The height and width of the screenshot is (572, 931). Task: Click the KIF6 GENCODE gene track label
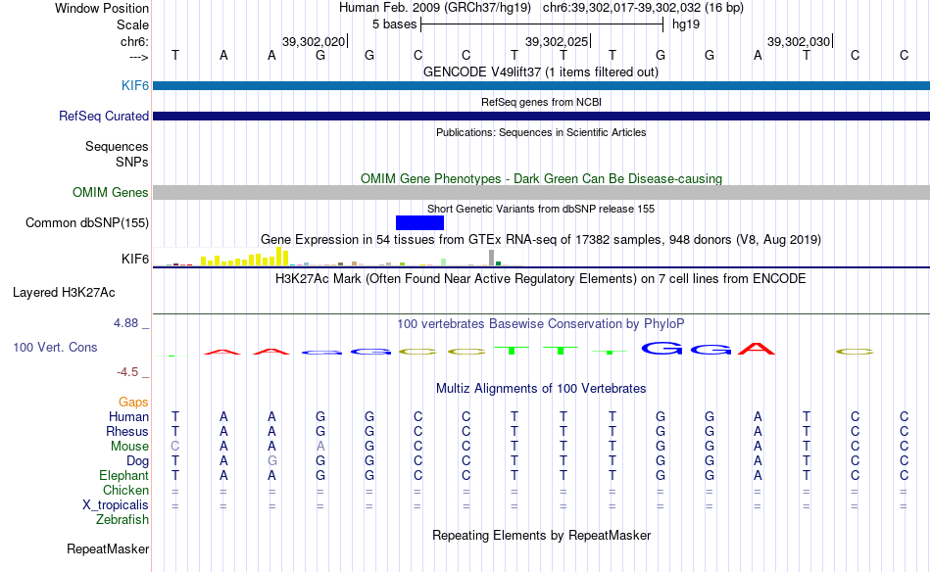point(135,85)
